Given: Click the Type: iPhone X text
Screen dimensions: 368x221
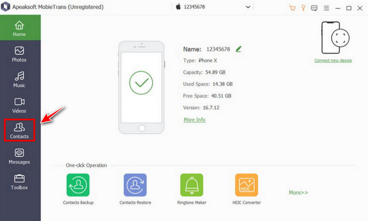Looking at the screenshot, I should pyautogui.click(x=200, y=61).
